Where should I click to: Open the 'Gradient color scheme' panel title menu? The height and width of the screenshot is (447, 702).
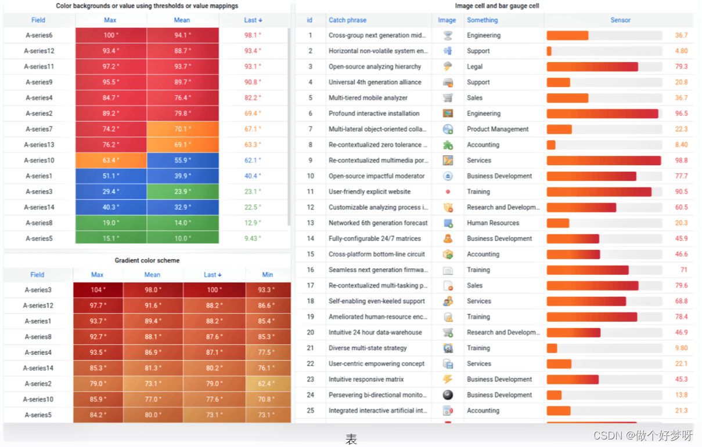pos(147,260)
